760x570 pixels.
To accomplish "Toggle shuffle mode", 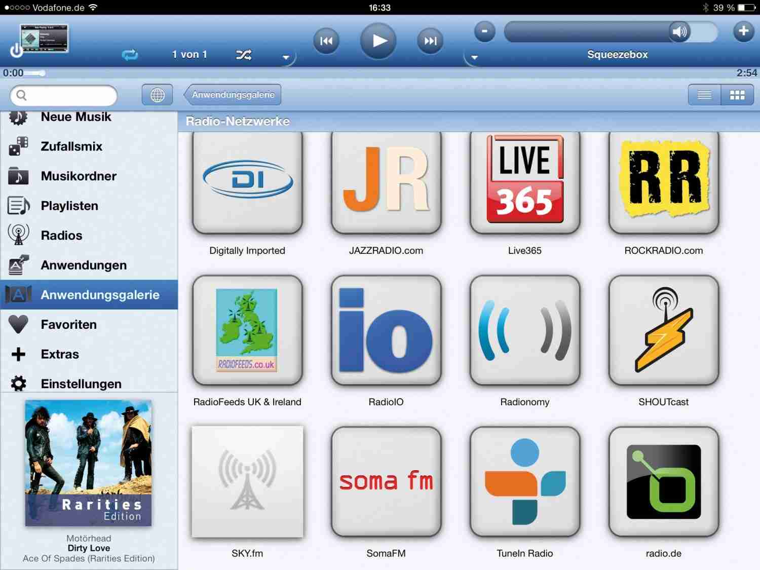I will pyautogui.click(x=244, y=55).
